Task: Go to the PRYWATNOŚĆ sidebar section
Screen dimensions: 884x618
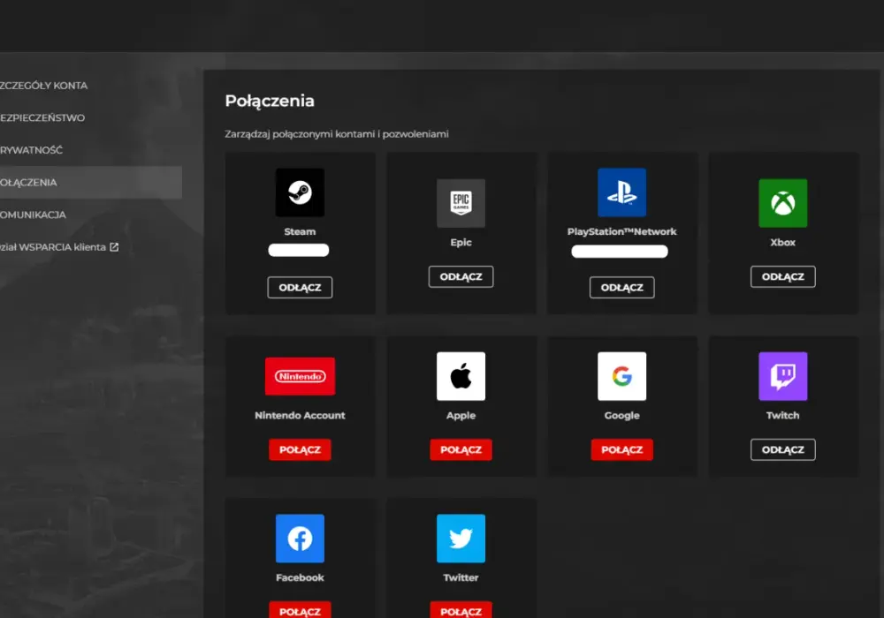Action: pyautogui.click(x=32, y=150)
